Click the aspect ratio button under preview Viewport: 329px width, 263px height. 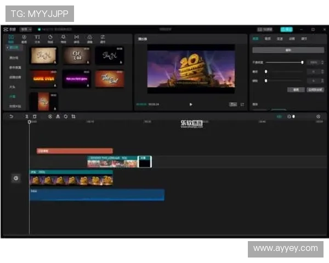pos(233,105)
